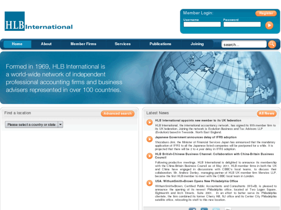Image resolution: width=281 pixels, height=210 pixels.
Task: Click the orange magnifier search button
Action: [x=272, y=44]
